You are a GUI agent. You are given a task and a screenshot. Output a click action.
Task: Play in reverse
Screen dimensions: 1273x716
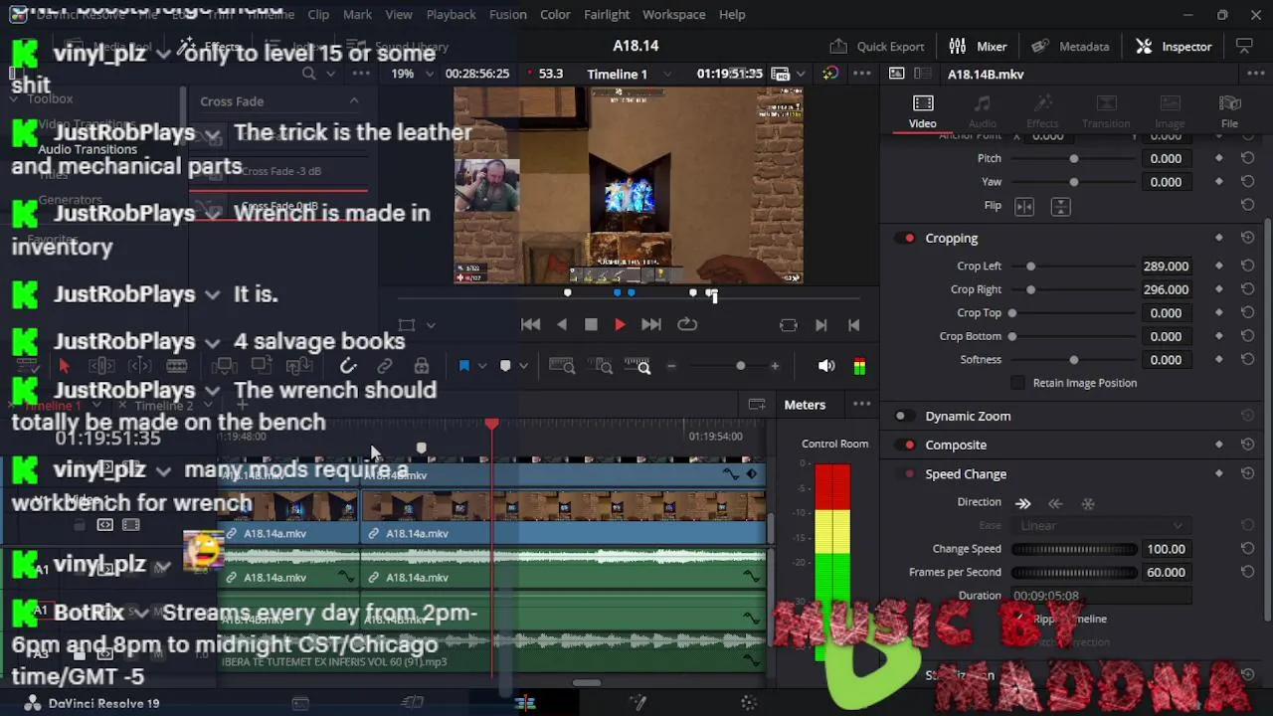pos(562,325)
